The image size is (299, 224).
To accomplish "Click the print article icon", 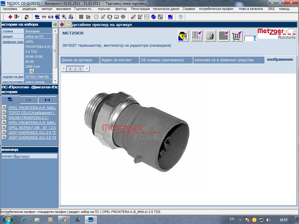I will (210, 36).
